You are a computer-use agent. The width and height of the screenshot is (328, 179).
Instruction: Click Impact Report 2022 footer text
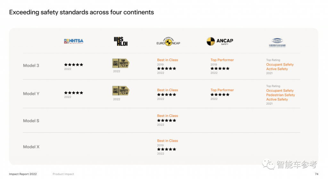(23, 174)
